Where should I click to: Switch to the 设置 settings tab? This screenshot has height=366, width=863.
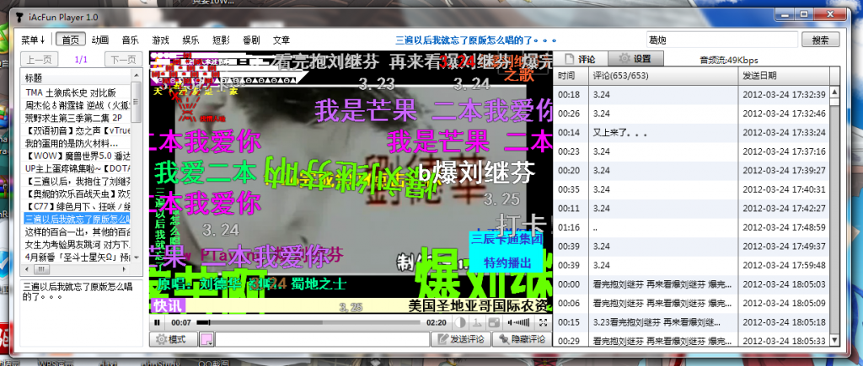pyautogui.click(x=636, y=59)
